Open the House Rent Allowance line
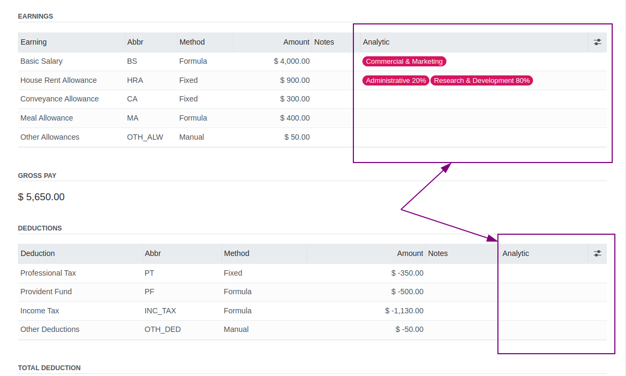Screen dimensions: 626x376 58,80
